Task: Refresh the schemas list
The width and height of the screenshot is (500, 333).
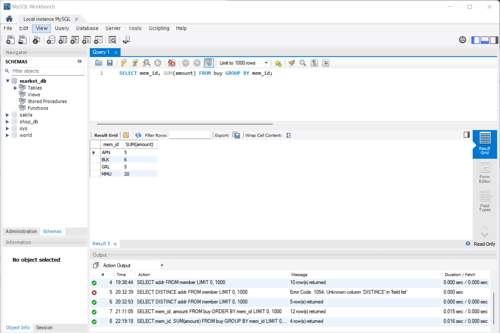Action: [80, 61]
